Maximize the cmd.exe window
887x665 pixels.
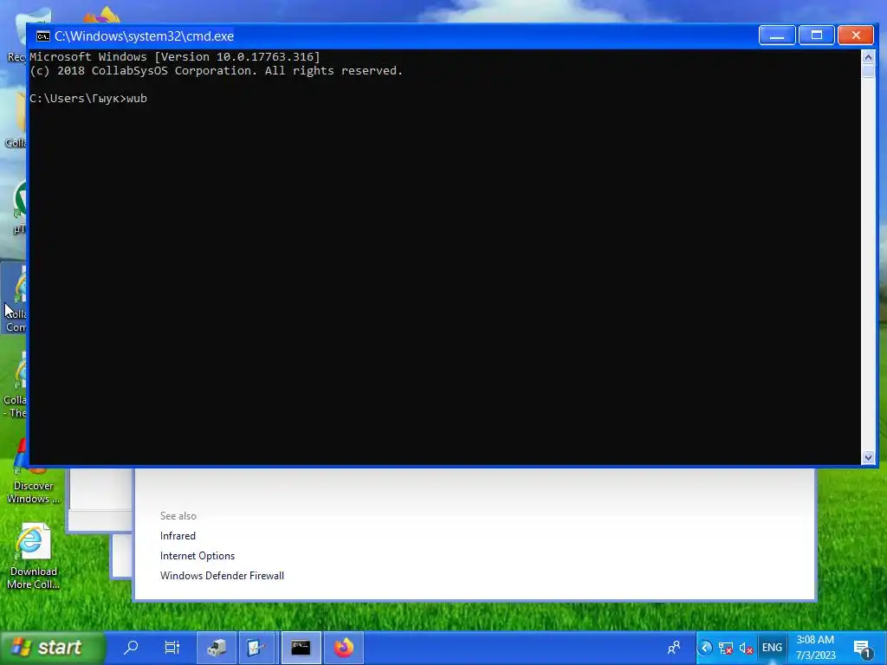point(816,36)
